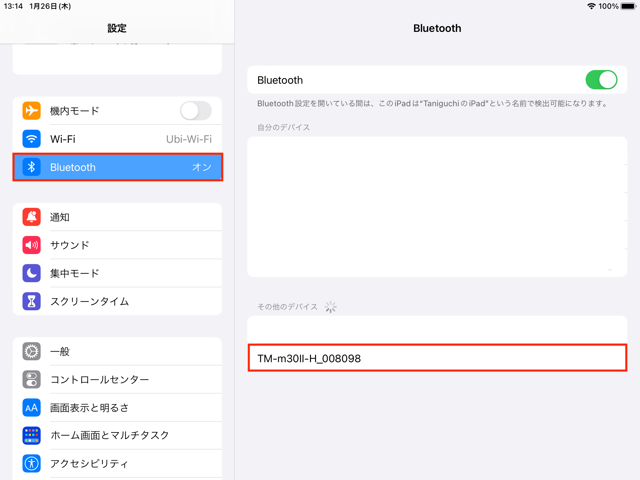Viewport: 640px width, 480px height.
Task: Tap the Wi-Fi settings icon
Action: pos(32,139)
